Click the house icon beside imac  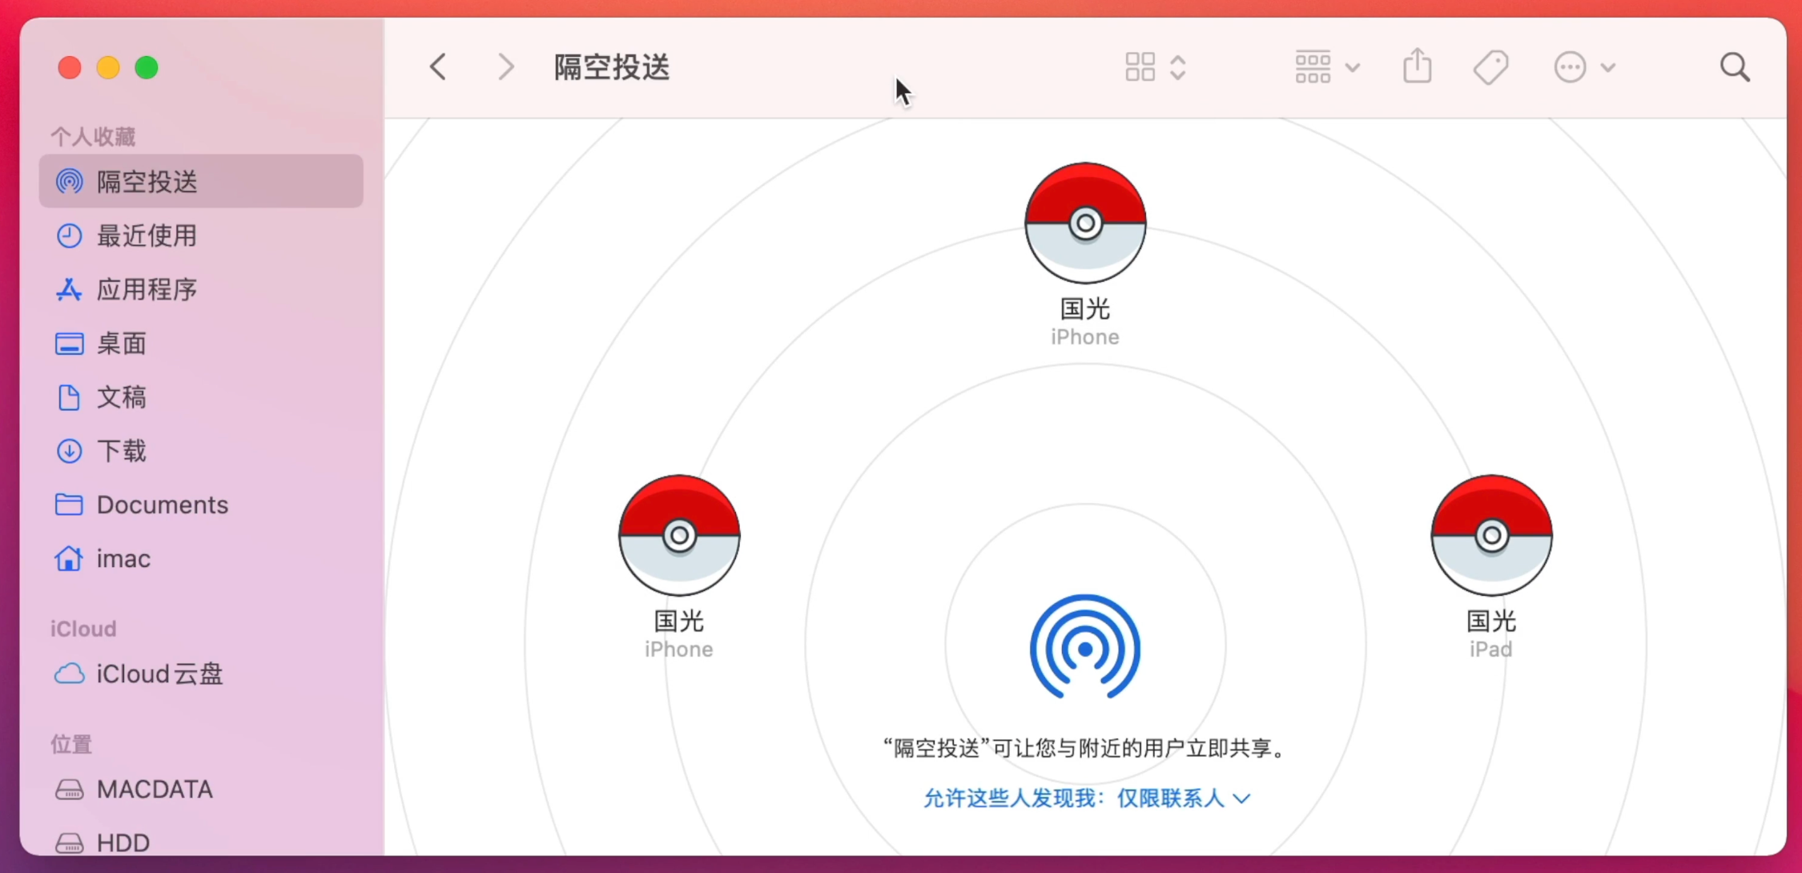69,558
